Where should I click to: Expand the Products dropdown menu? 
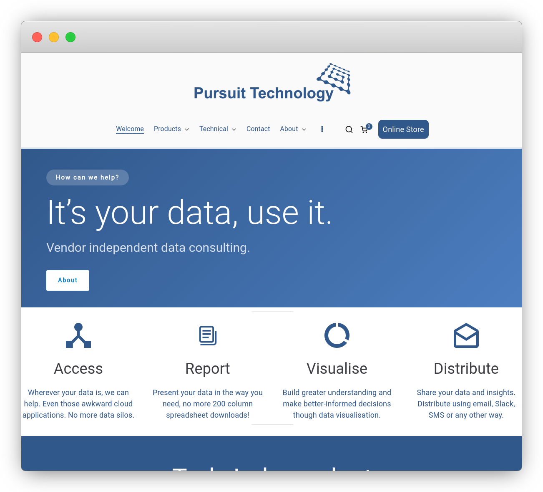[x=171, y=129]
